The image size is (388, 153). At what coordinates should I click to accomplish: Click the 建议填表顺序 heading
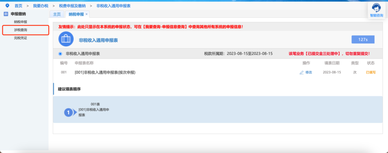click(x=69, y=89)
